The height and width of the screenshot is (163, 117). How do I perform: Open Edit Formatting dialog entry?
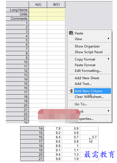[x=88, y=71]
